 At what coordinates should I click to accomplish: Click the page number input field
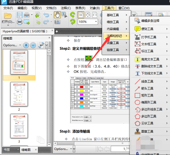click(120, 149)
